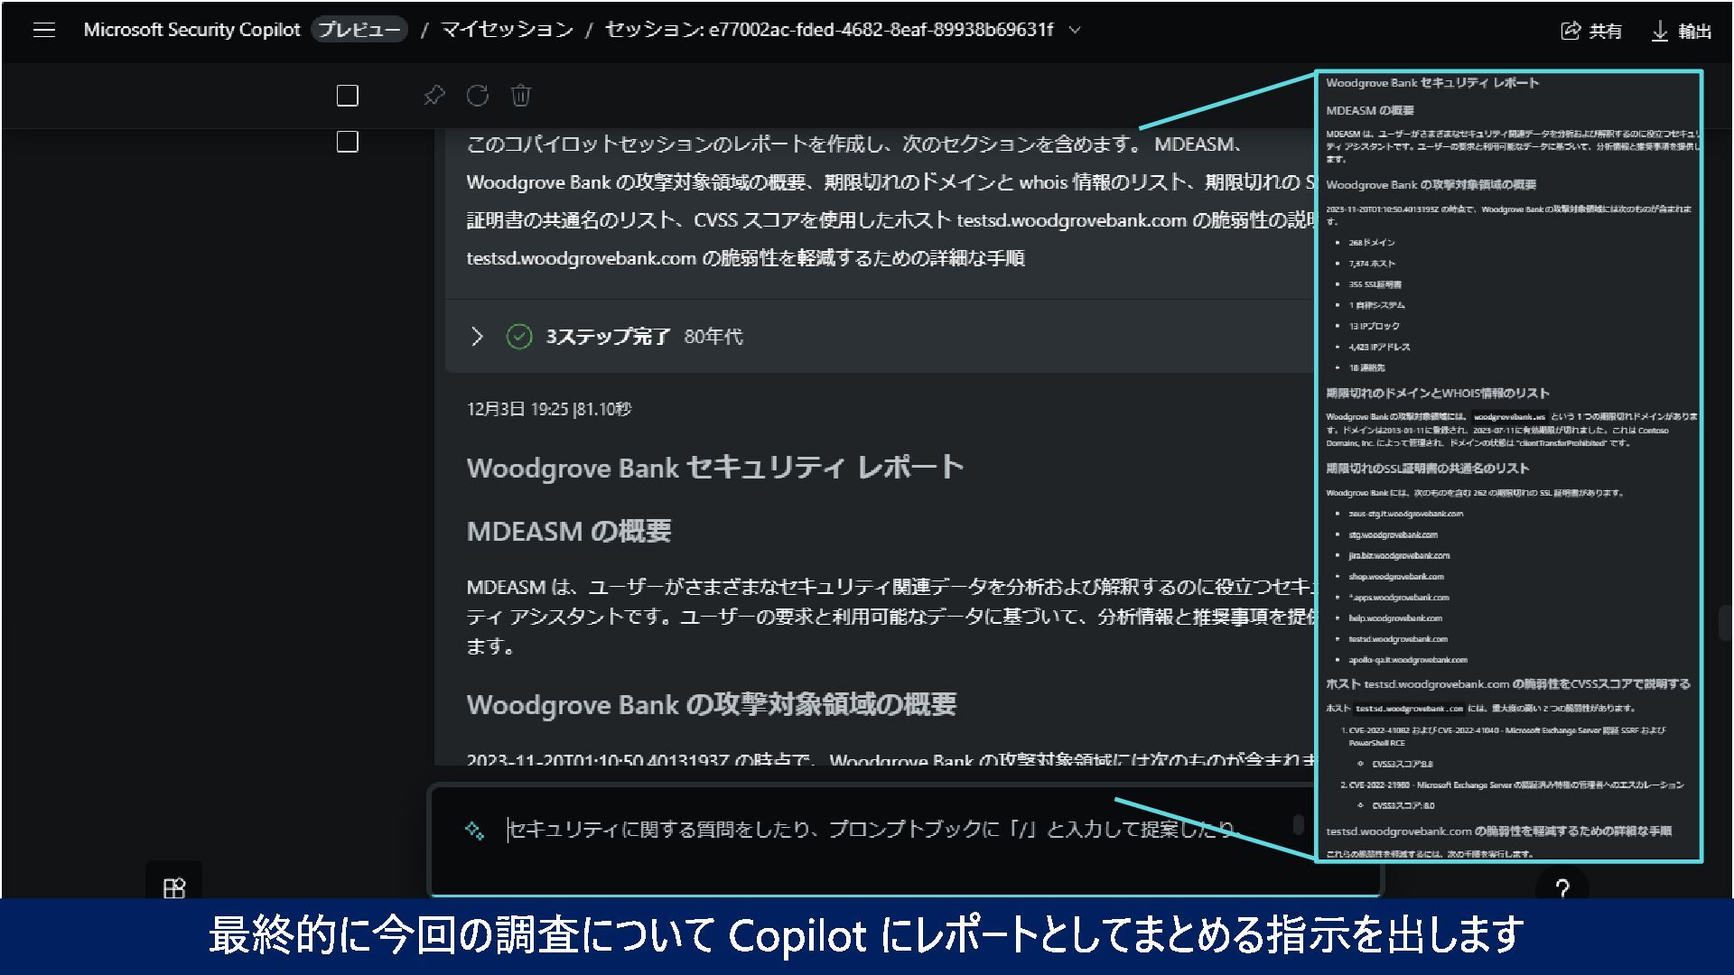Open the session name dropdown arrow

1075,30
